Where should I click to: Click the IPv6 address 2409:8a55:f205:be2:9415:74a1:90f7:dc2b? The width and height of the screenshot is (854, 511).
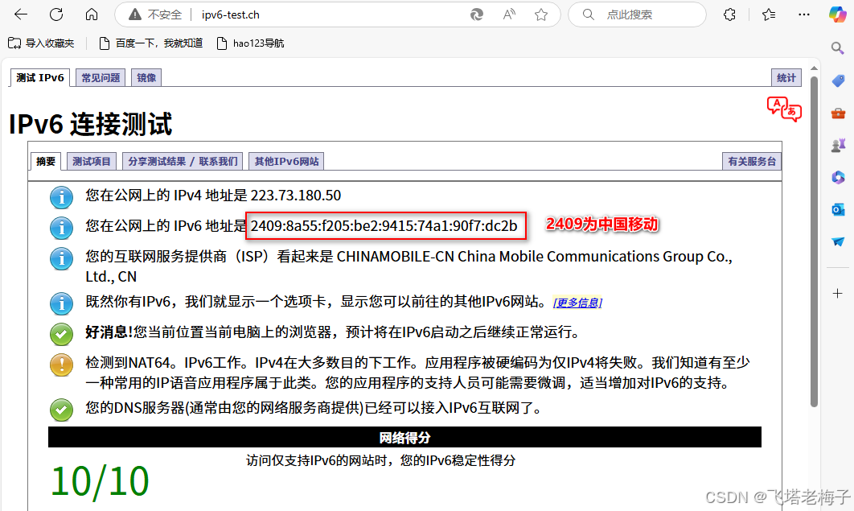[384, 225]
